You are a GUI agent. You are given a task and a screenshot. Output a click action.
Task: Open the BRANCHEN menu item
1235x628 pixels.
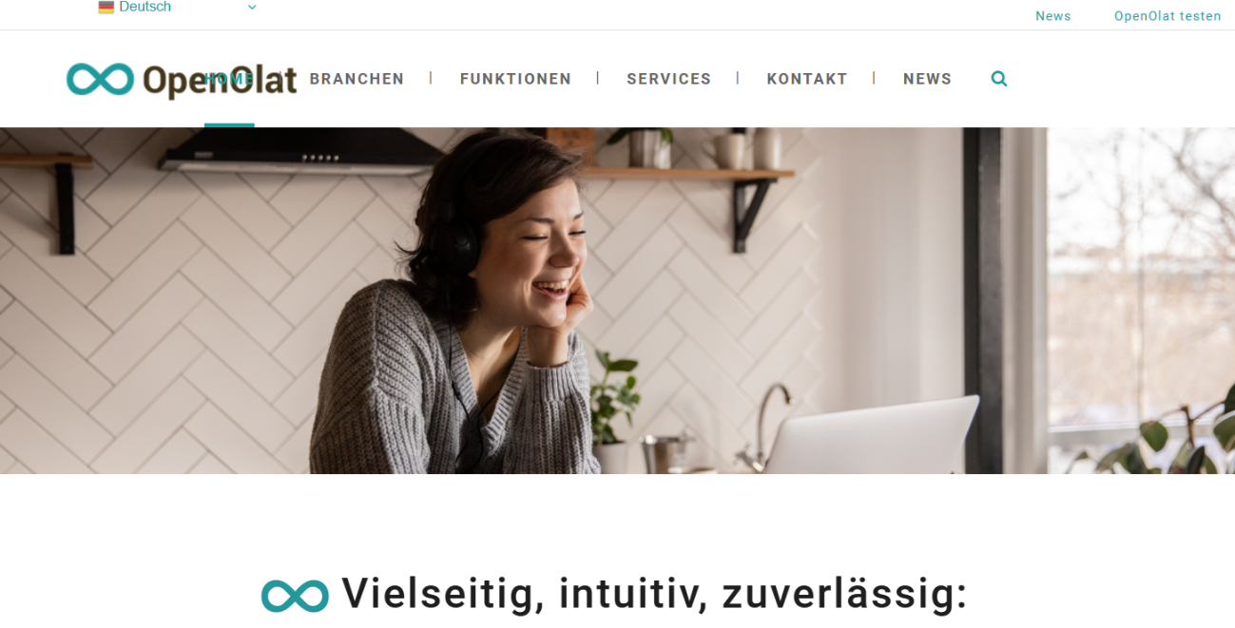pyautogui.click(x=357, y=79)
